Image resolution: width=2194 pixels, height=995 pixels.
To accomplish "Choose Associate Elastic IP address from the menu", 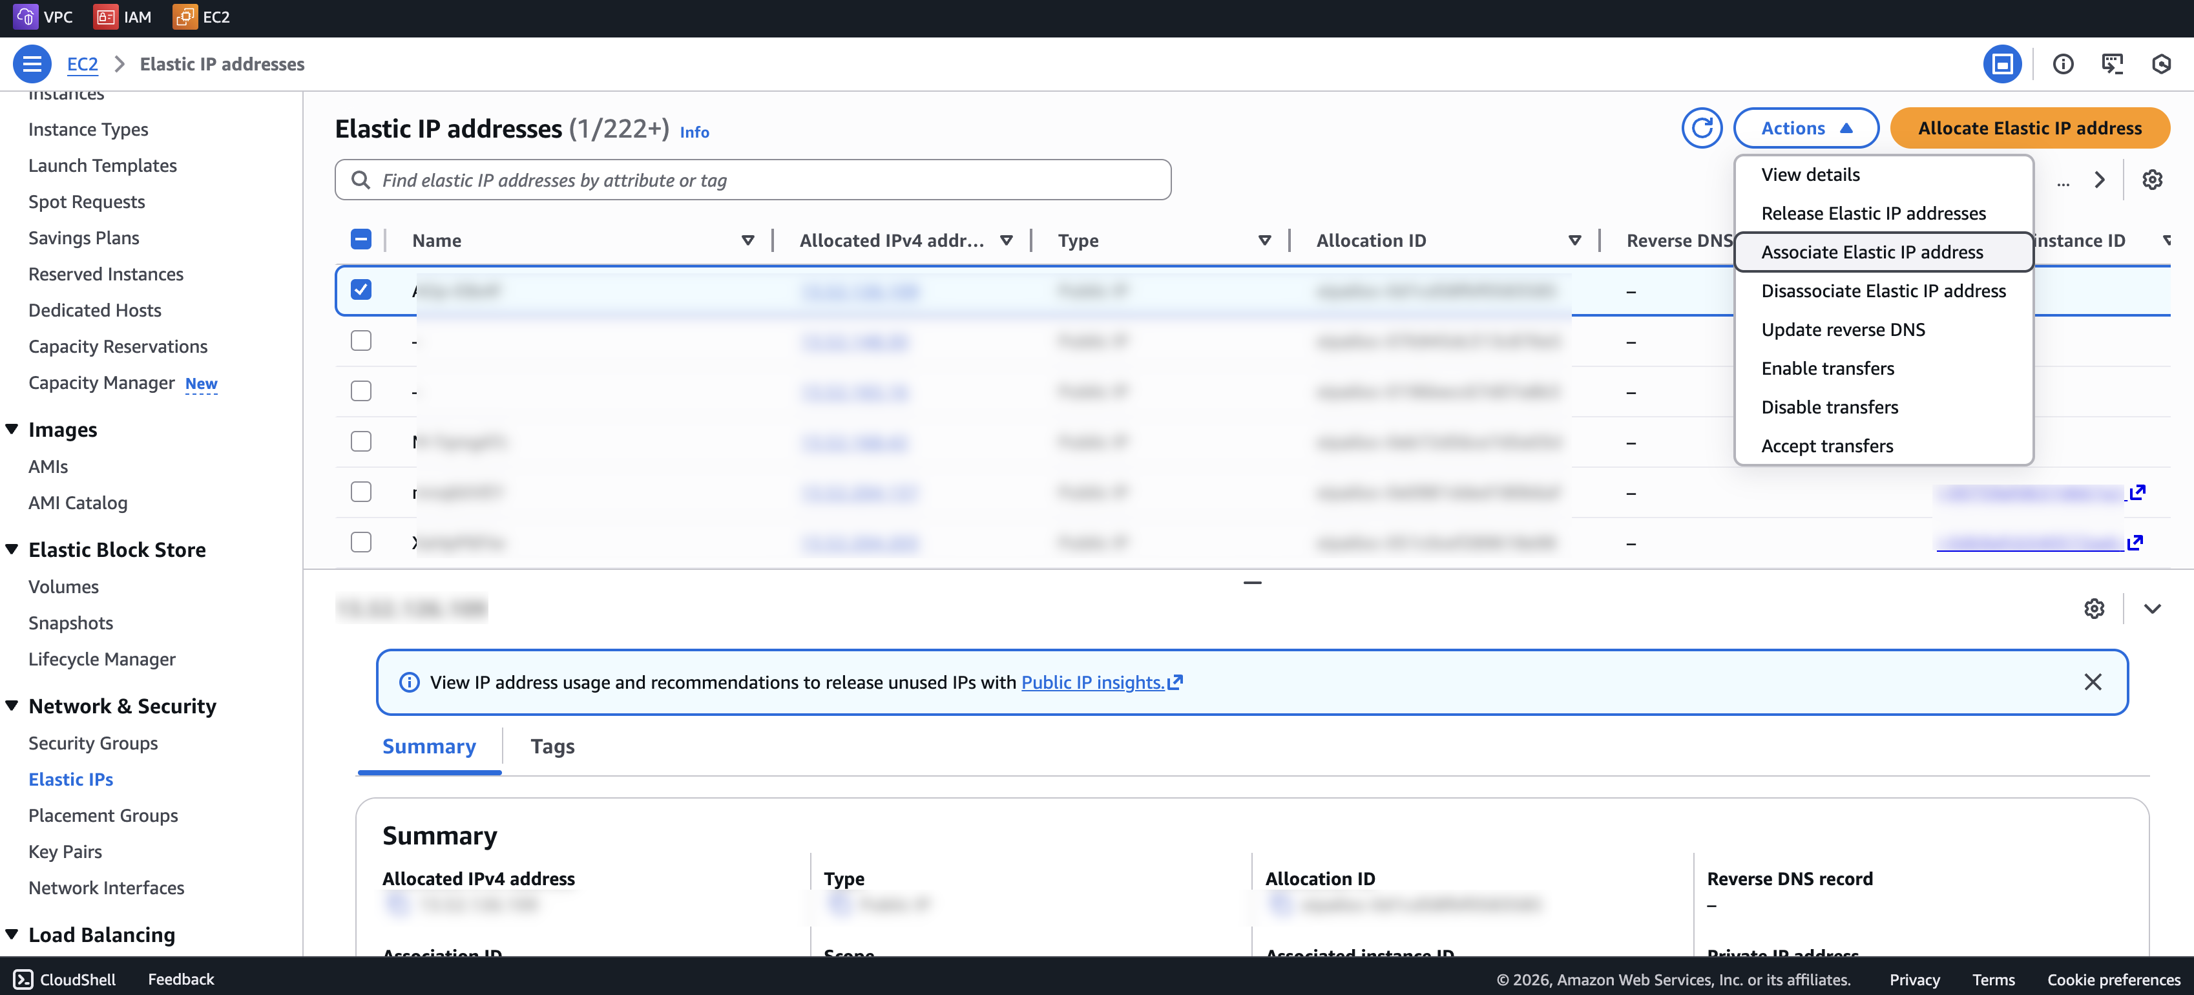I will point(1872,251).
